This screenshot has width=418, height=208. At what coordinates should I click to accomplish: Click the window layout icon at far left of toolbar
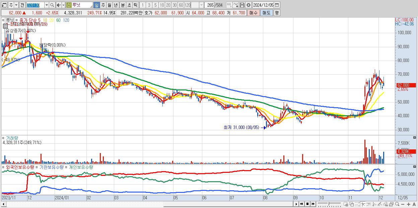[x=4, y=5]
